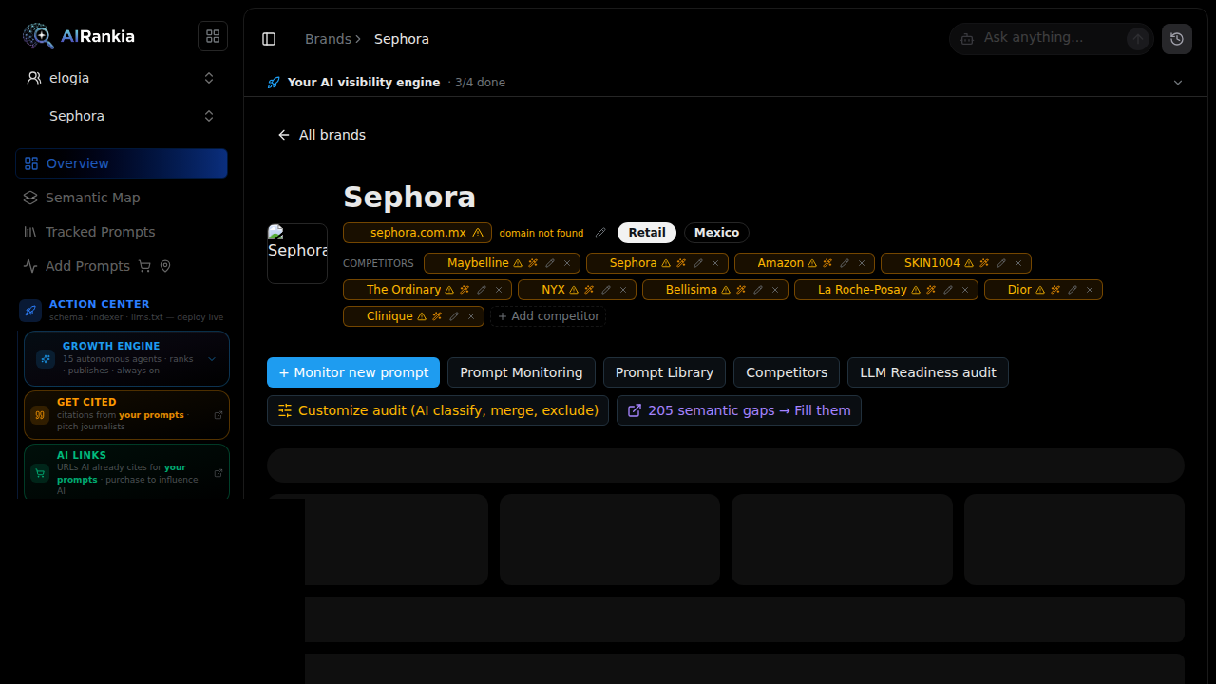Click Add competitor

pyautogui.click(x=548, y=316)
